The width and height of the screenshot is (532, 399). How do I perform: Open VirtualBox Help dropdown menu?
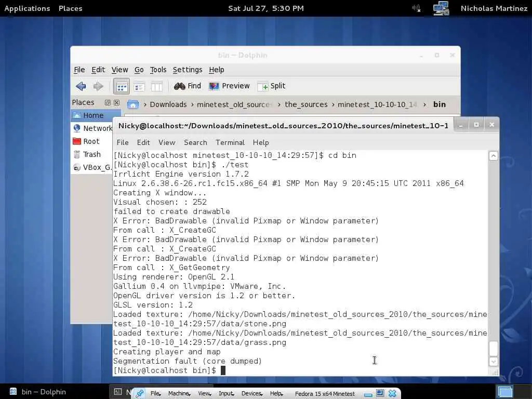pyautogui.click(x=277, y=394)
